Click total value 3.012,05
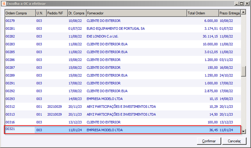Screen dimensions: 251x148 (211, 52)
